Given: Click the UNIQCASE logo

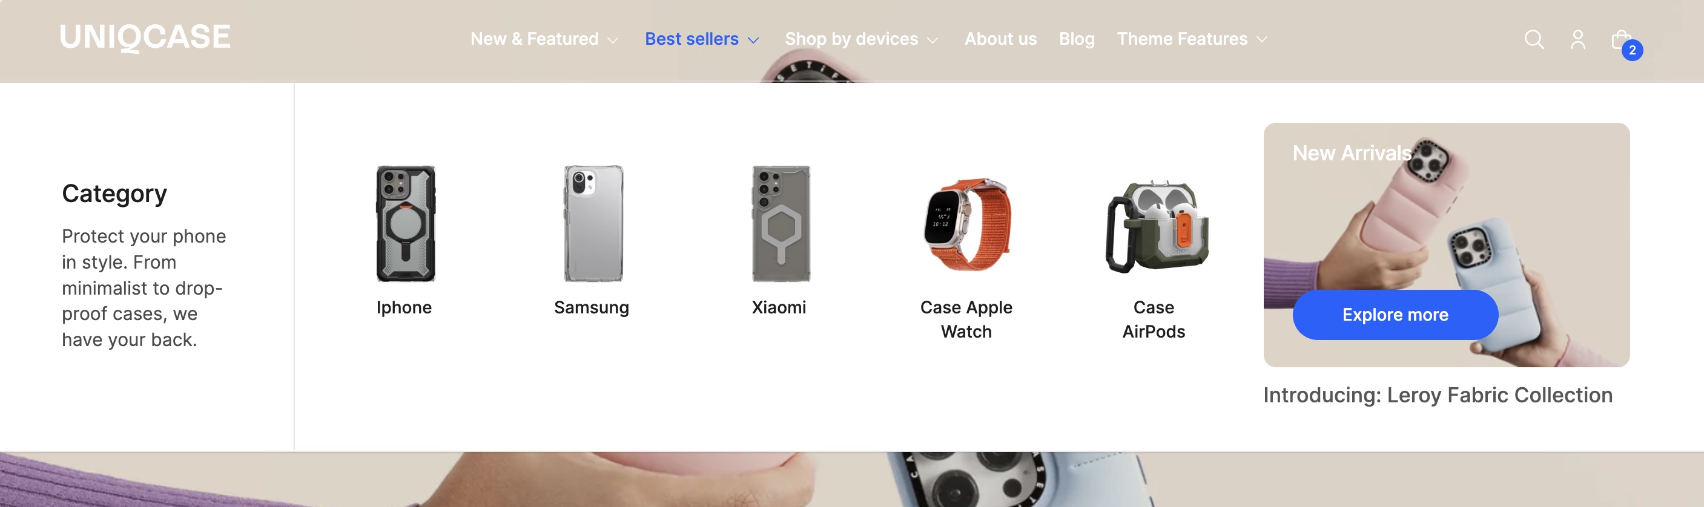Looking at the screenshot, I should (x=145, y=37).
